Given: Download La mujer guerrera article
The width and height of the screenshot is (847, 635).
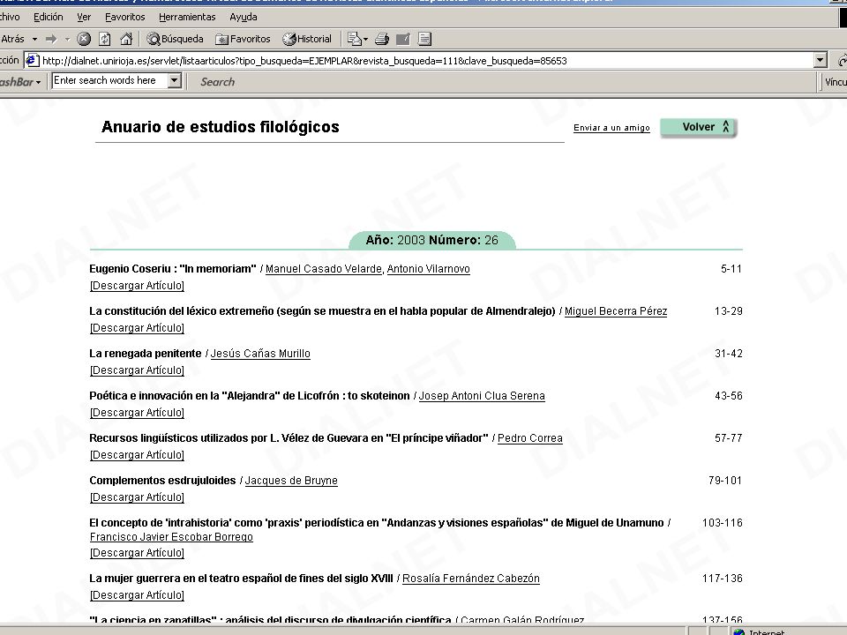Looking at the screenshot, I should tap(138, 595).
